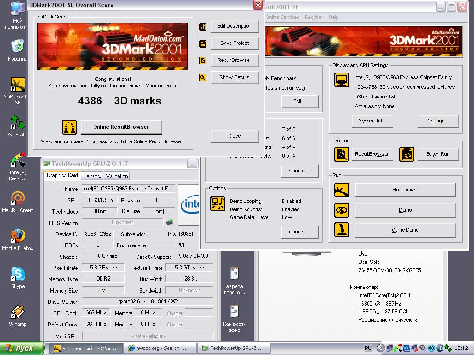474x355 pixels.
Task: Click the Save Project floppy icon
Action: [x=203, y=44]
